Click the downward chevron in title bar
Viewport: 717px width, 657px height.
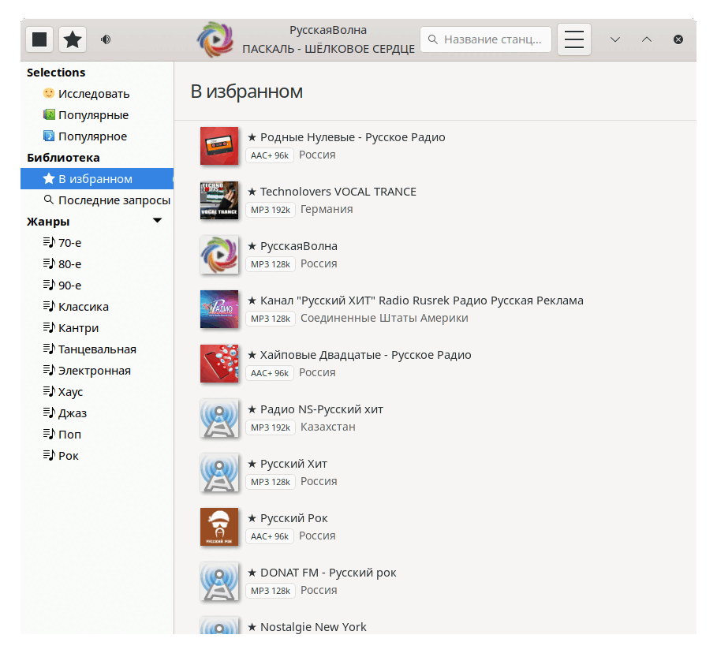(x=615, y=39)
